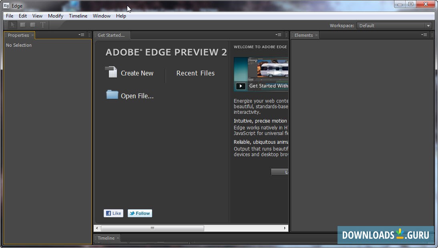Screen dimensions: 438x248
Task: Open the File menu
Action: (x=10, y=16)
